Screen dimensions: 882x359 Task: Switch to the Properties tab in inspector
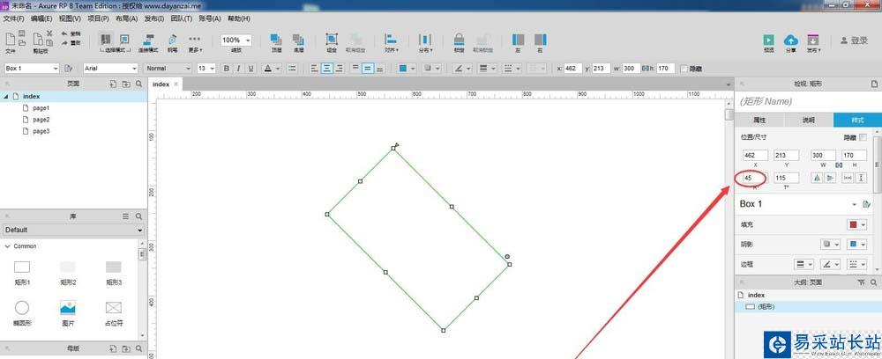pos(759,120)
